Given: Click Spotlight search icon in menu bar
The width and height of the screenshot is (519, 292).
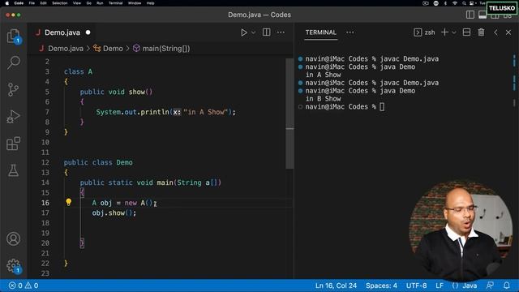Looking at the screenshot, I should [x=464, y=3].
